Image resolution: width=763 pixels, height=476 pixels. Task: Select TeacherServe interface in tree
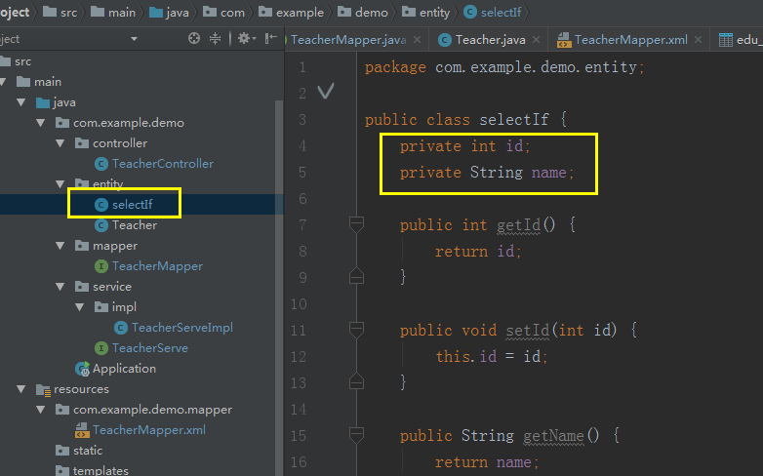150,348
